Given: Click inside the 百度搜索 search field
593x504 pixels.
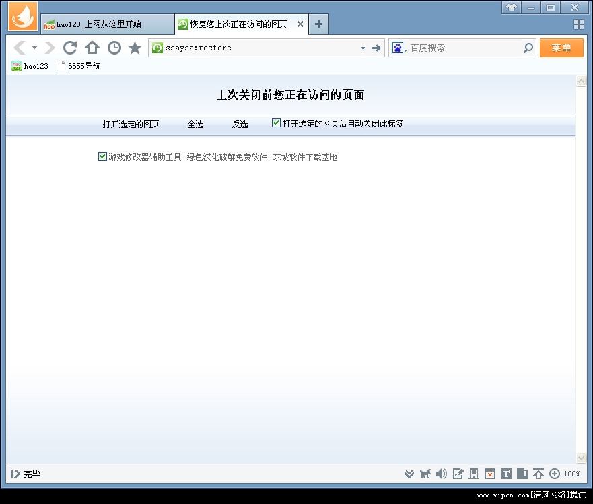Looking at the screenshot, I should click(464, 48).
